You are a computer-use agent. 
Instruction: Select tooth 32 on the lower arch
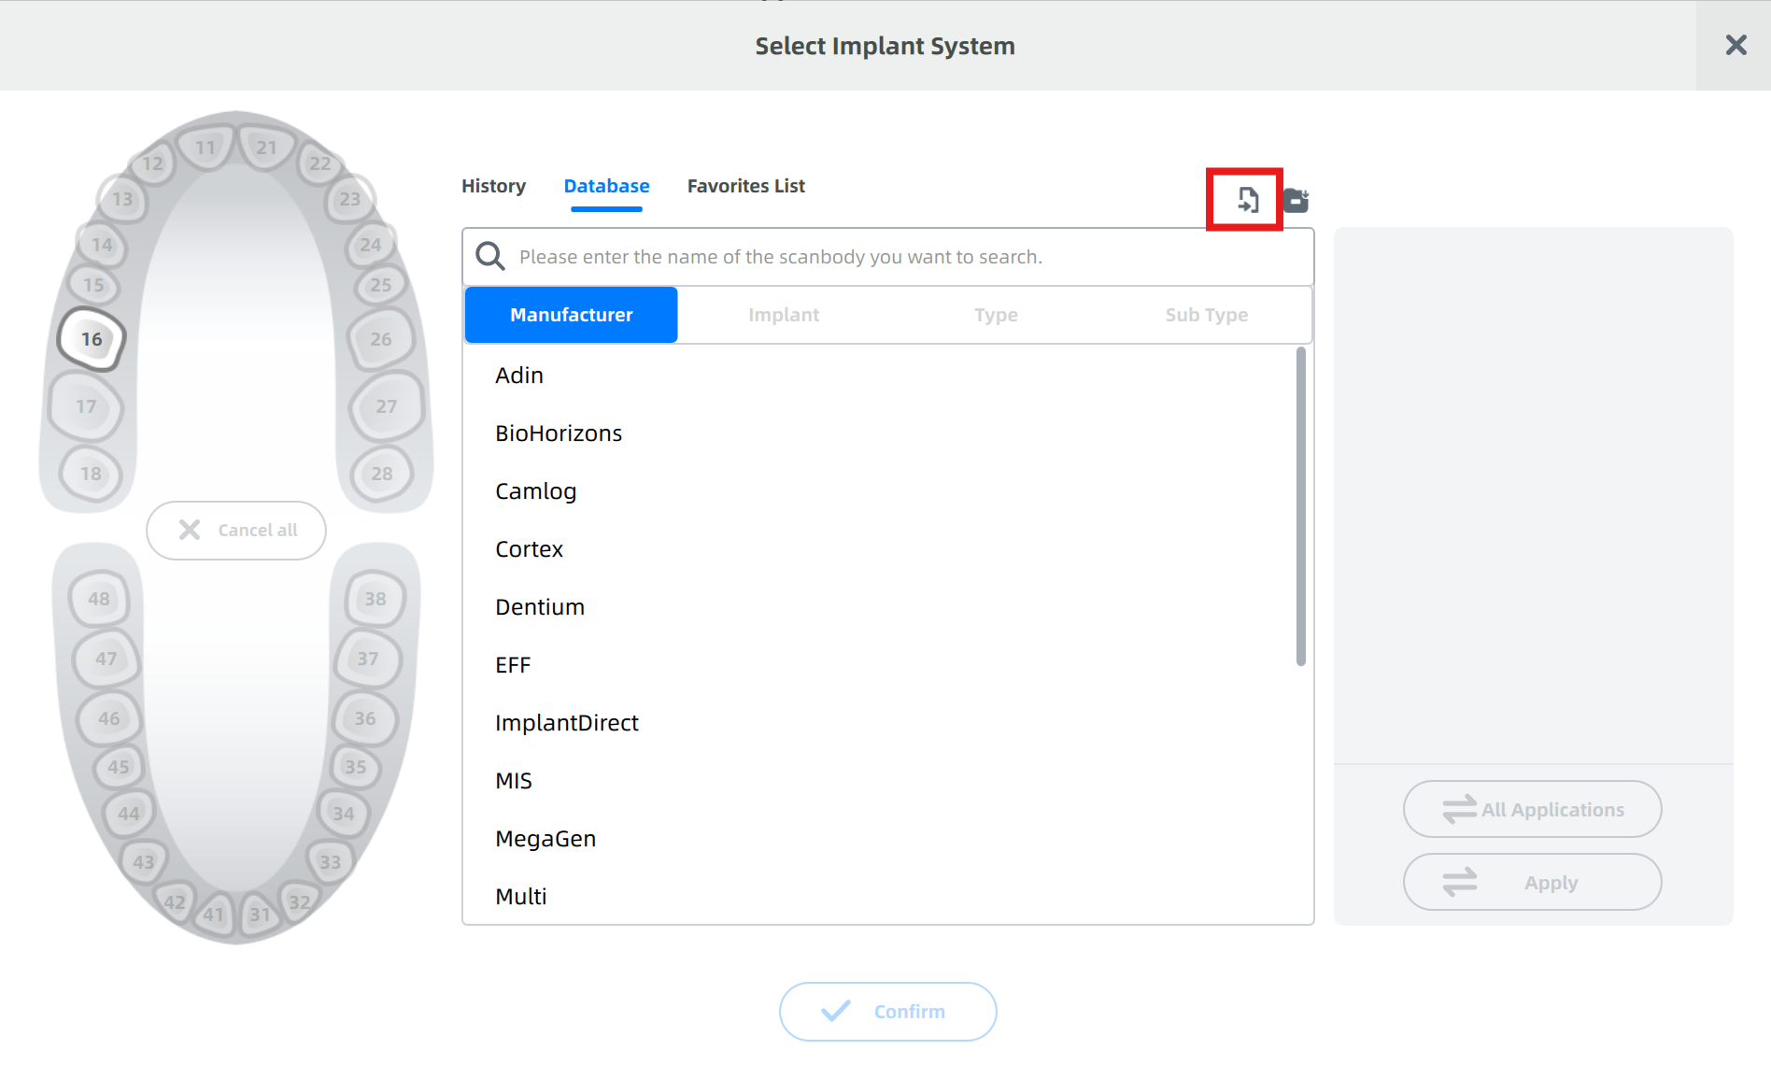[299, 902]
